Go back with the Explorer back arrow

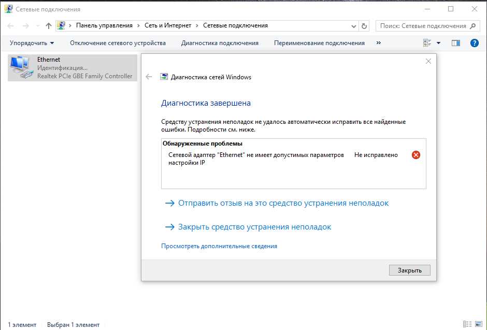coord(10,26)
